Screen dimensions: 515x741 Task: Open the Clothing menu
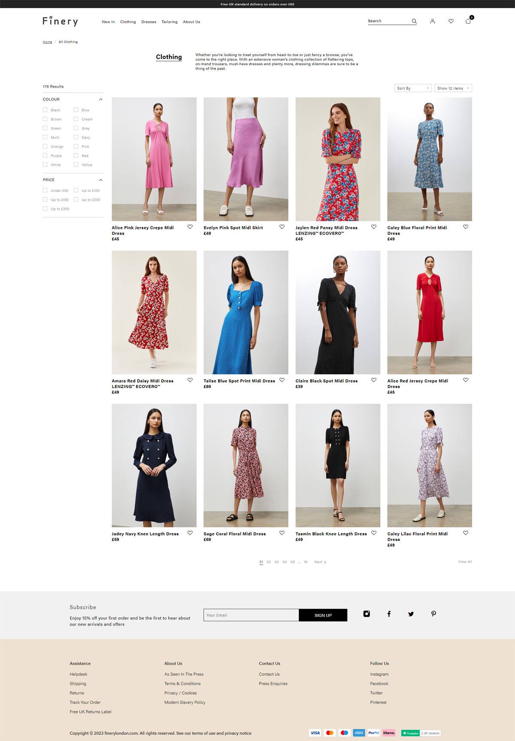coord(128,22)
